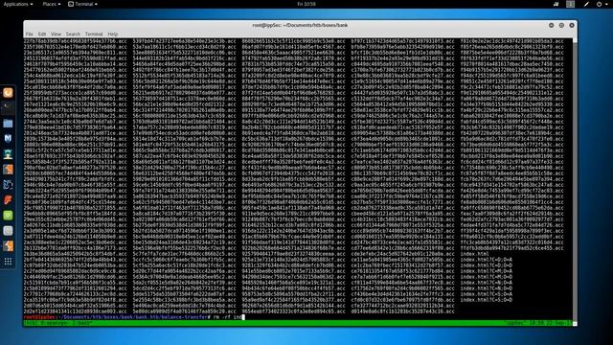Open the clock showing Fri 10:59

(306, 4)
